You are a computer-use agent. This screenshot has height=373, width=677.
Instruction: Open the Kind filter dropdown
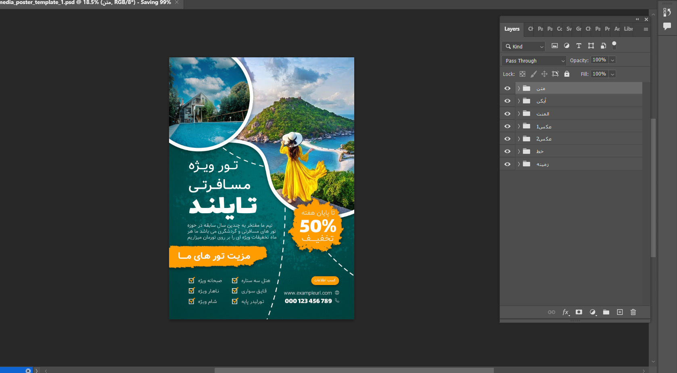pyautogui.click(x=524, y=46)
